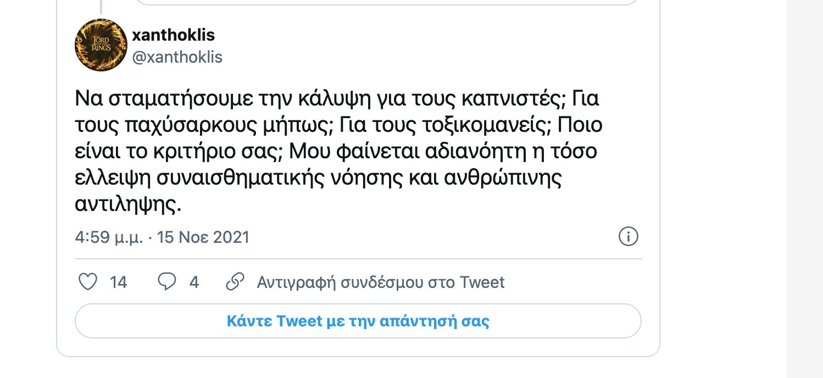Open the profile of @xanthoklis
The image size is (823, 378).
(177, 57)
